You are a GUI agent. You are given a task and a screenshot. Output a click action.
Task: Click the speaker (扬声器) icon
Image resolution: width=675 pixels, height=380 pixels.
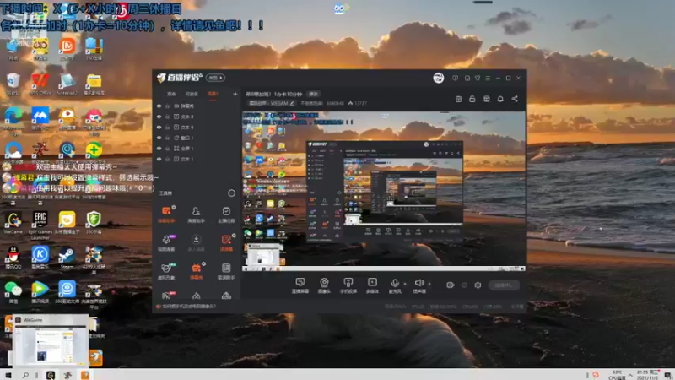point(418,283)
